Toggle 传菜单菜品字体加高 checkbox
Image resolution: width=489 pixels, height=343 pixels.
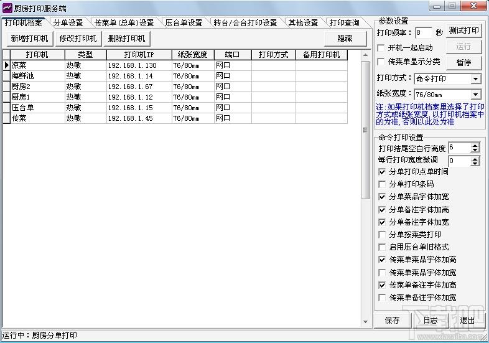pyautogui.click(x=382, y=260)
